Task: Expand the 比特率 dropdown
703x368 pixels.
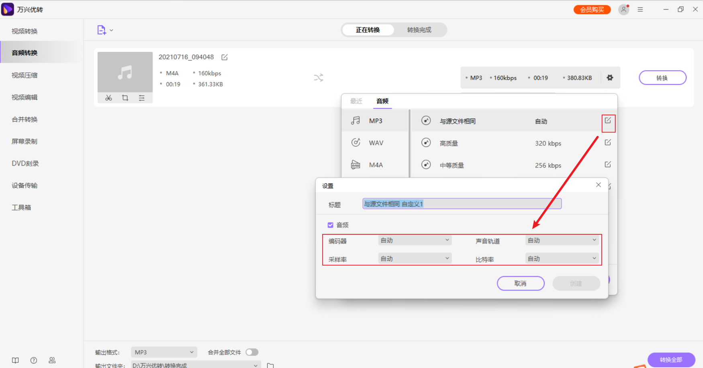Action: pyautogui.click(x=562, y=259)
